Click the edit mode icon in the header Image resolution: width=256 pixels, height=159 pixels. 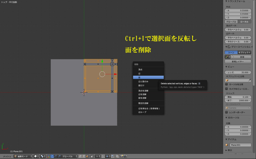click(x=15, y=156)
